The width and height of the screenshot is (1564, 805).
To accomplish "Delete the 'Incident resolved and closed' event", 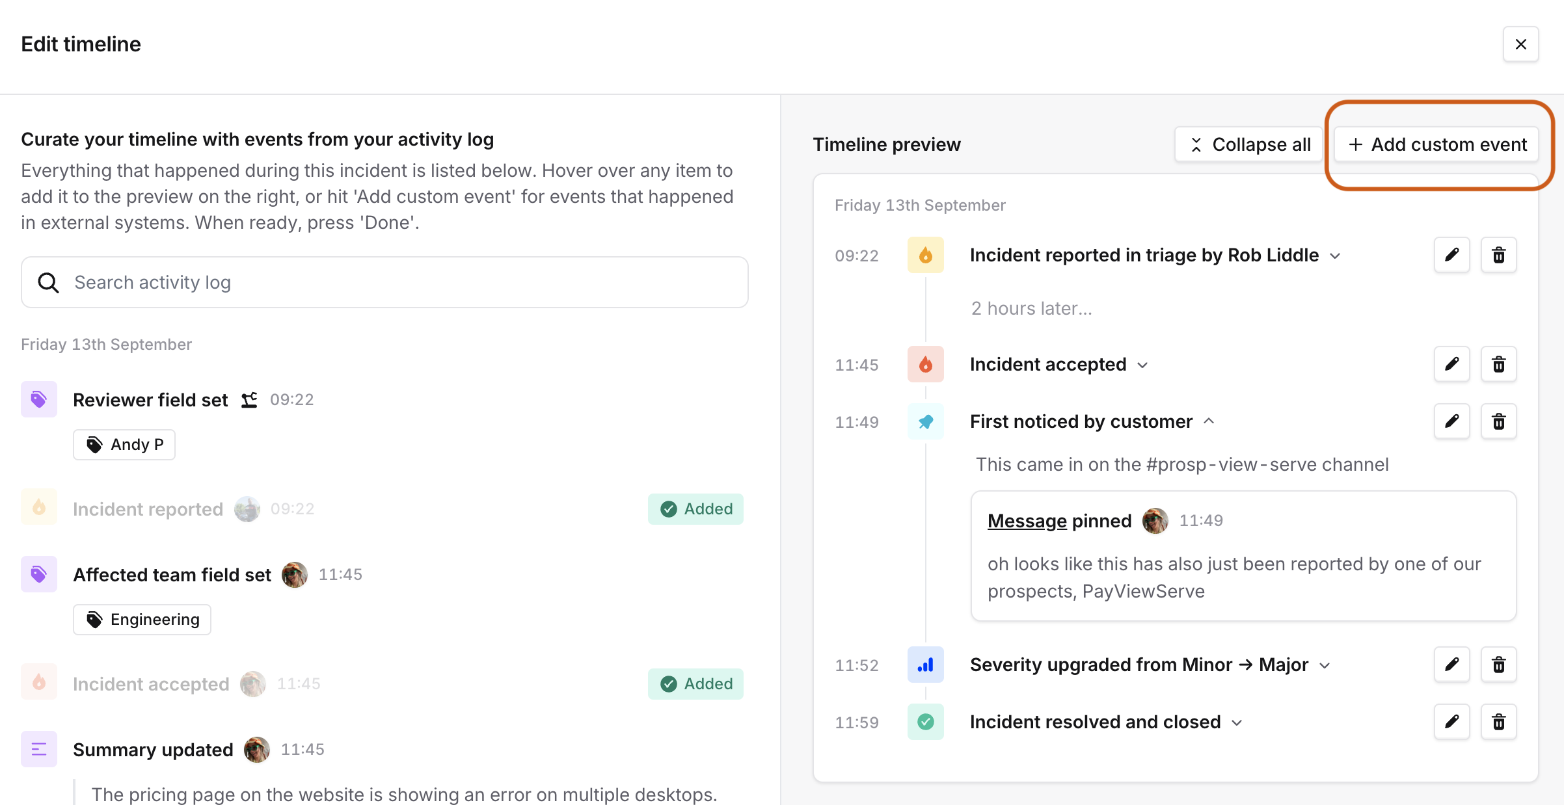I will point(1498,722).
